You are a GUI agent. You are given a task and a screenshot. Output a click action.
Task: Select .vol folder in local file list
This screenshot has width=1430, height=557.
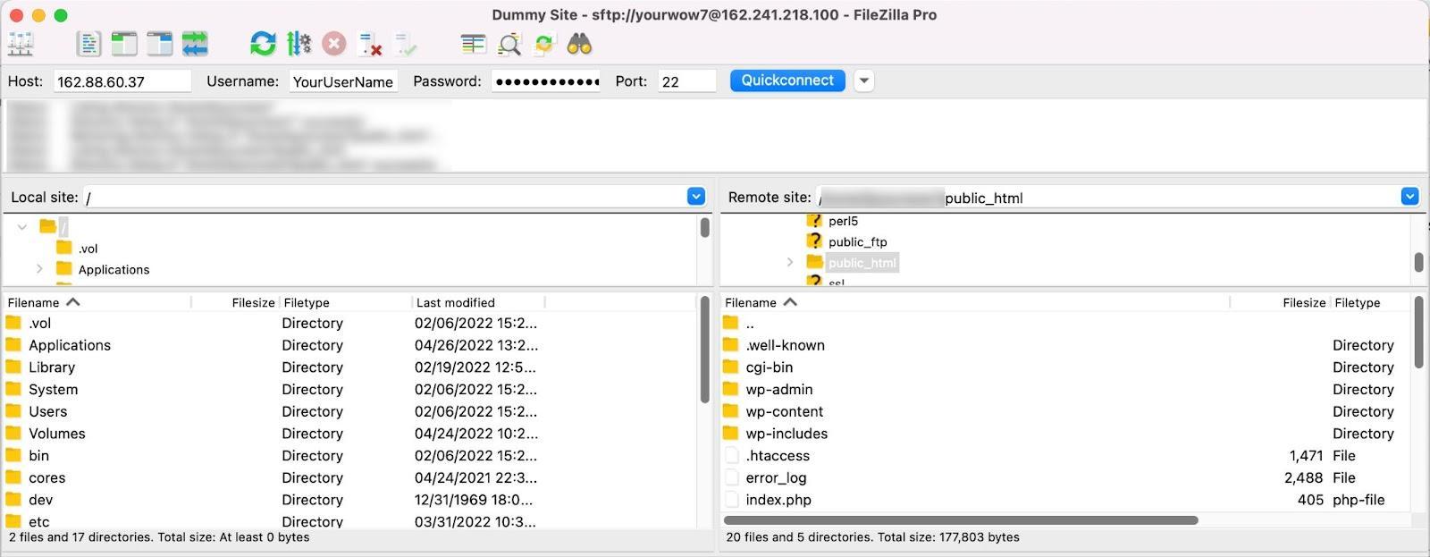pyautogui.click(x=349, y=323)
